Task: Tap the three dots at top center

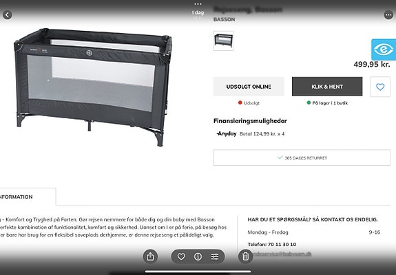Action: tap(198, 4)
